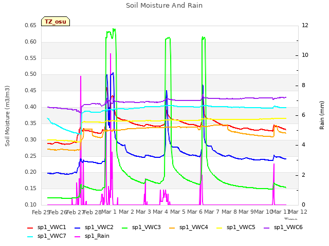Click the blue sp1_VWC2 legend color marker

click(78, 228)
